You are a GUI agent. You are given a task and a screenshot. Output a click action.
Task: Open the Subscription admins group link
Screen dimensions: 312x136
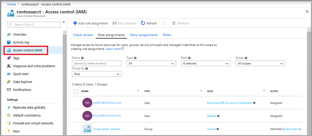pos(107,129)
